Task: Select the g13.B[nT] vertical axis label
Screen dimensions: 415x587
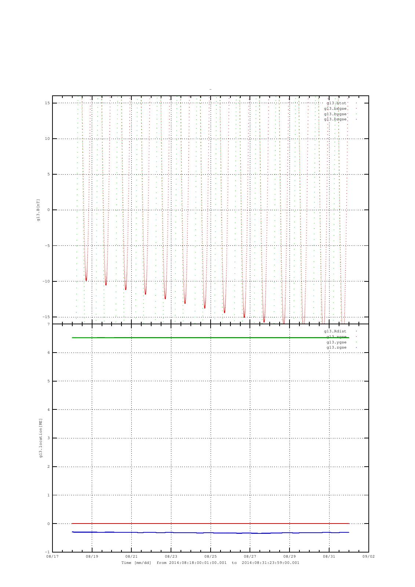Action: coord(38,210)
